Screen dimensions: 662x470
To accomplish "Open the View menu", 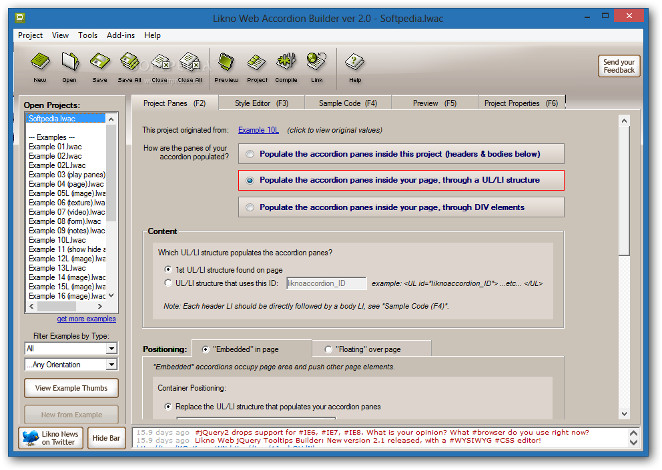I will click(x=60, y=35).
